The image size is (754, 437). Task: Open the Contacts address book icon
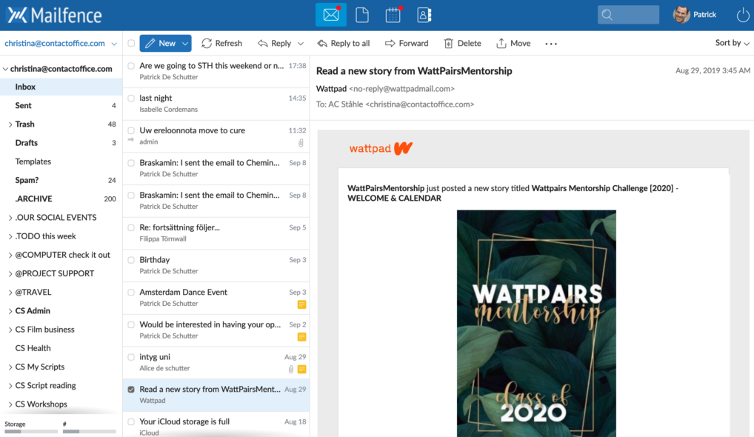click(424, 15)
